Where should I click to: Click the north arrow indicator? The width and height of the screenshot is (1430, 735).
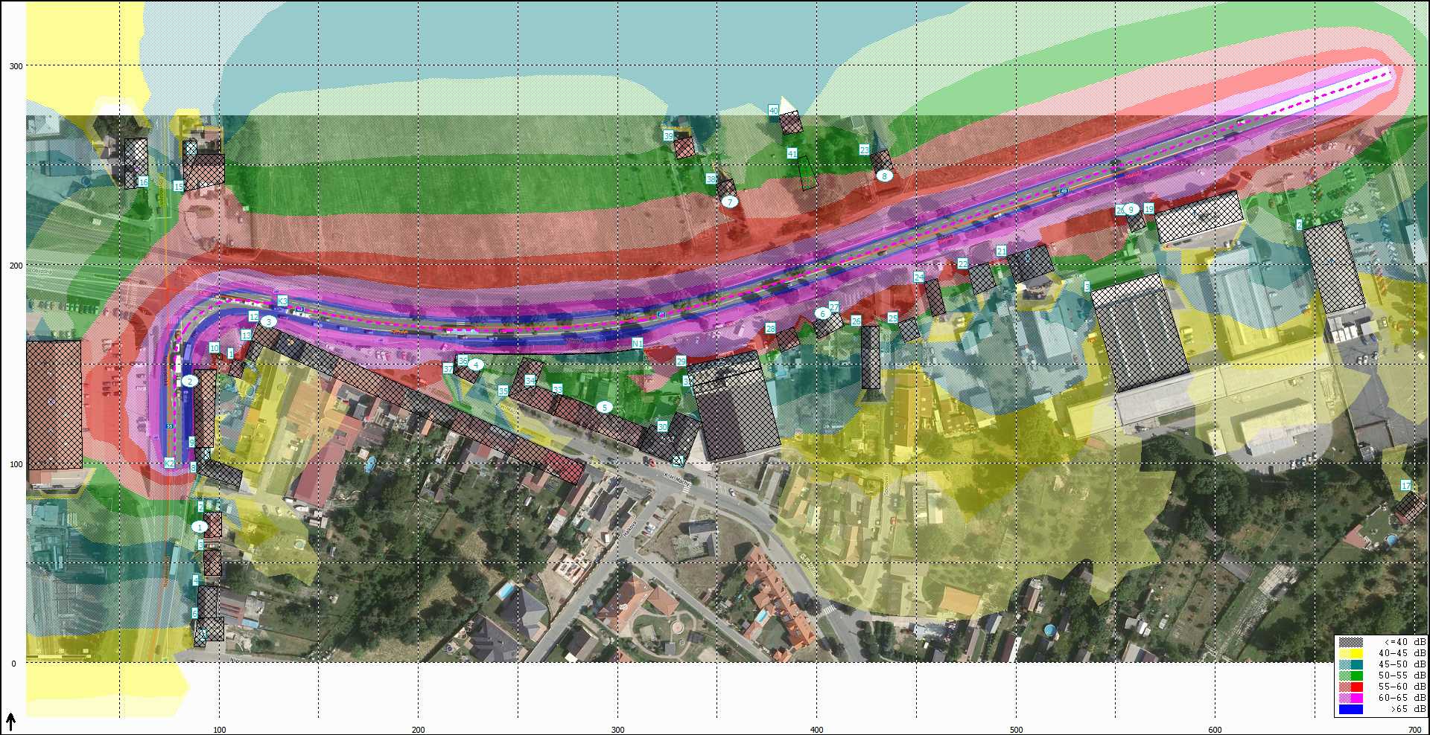point(11,721)
